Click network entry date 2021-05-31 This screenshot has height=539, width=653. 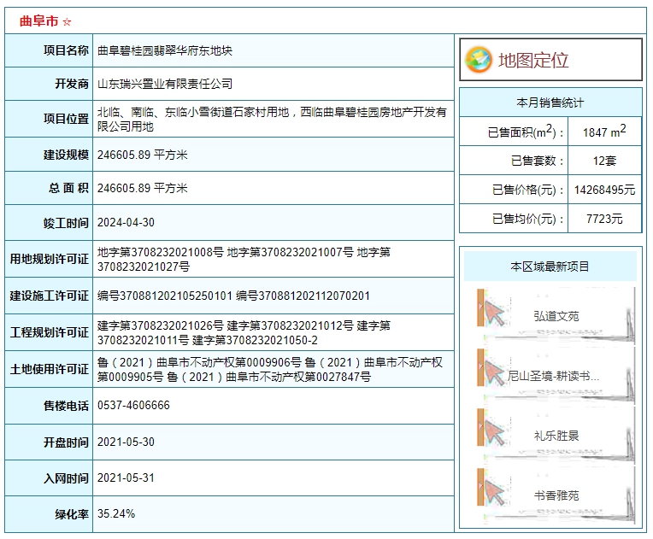tap(126, 477)
